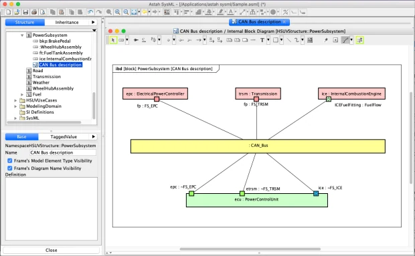The image size is (415, 256).
Task: Select the straight Line tool
Action: [x=288, y=40]
